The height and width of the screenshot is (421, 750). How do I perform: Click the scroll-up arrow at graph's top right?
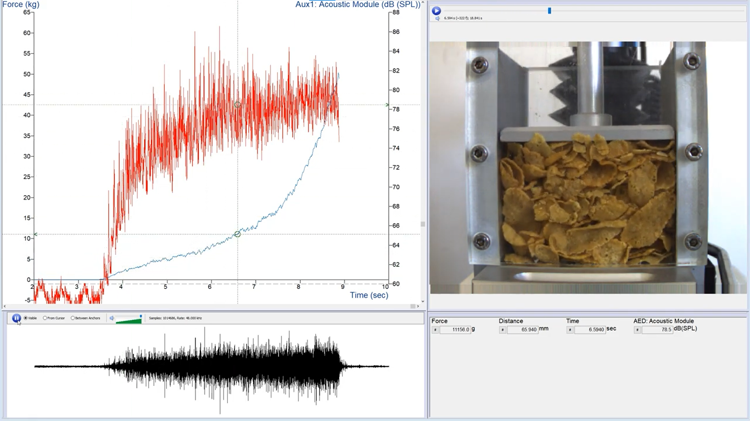tap(423, 3)
